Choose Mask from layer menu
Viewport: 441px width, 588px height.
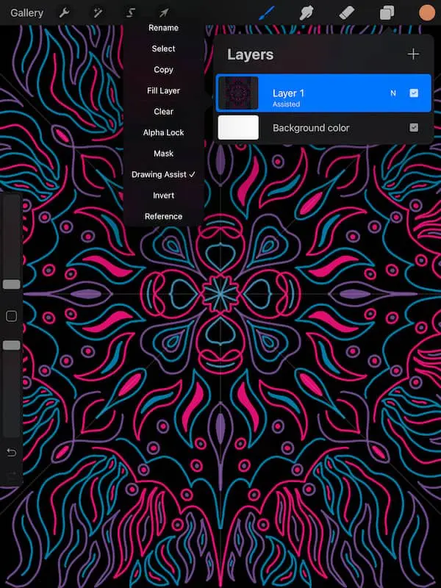tap(163, 154)
